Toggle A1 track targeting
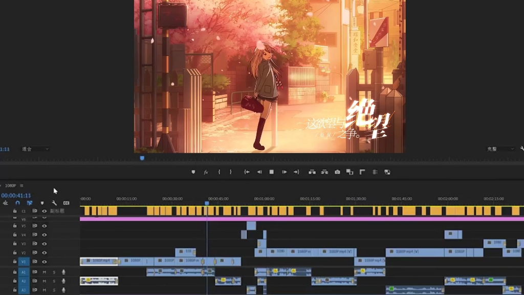 (24, 272)
